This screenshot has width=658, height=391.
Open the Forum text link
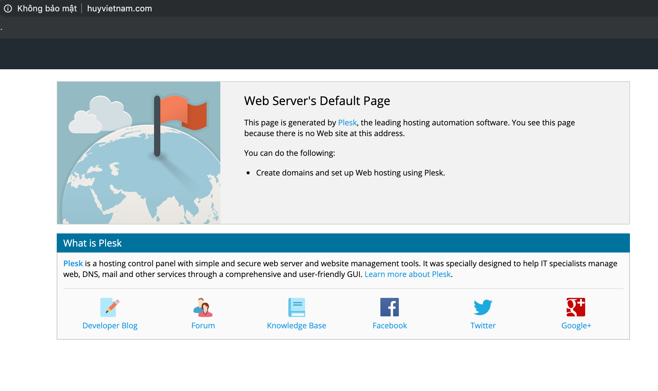tap(203, 326)
